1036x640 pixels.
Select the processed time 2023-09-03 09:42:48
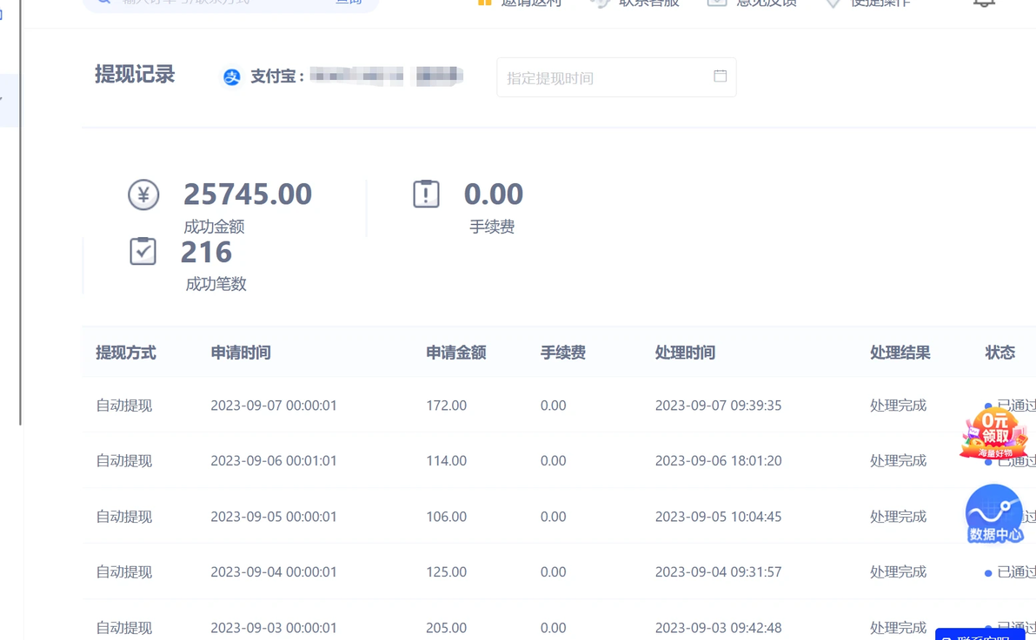(718, 628)
